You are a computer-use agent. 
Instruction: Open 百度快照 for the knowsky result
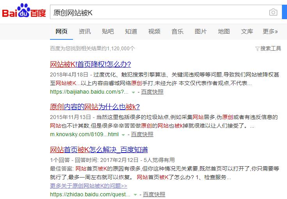(142, 135)
